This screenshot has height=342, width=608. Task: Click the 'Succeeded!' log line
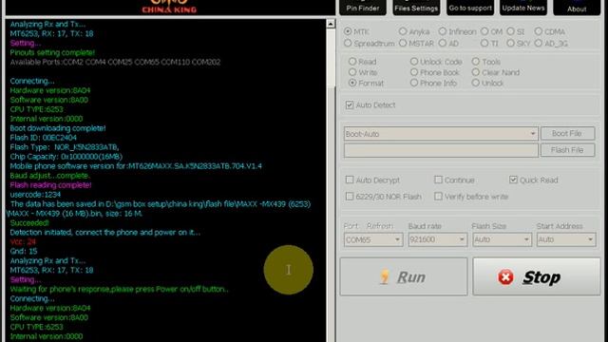click(29, 223)
